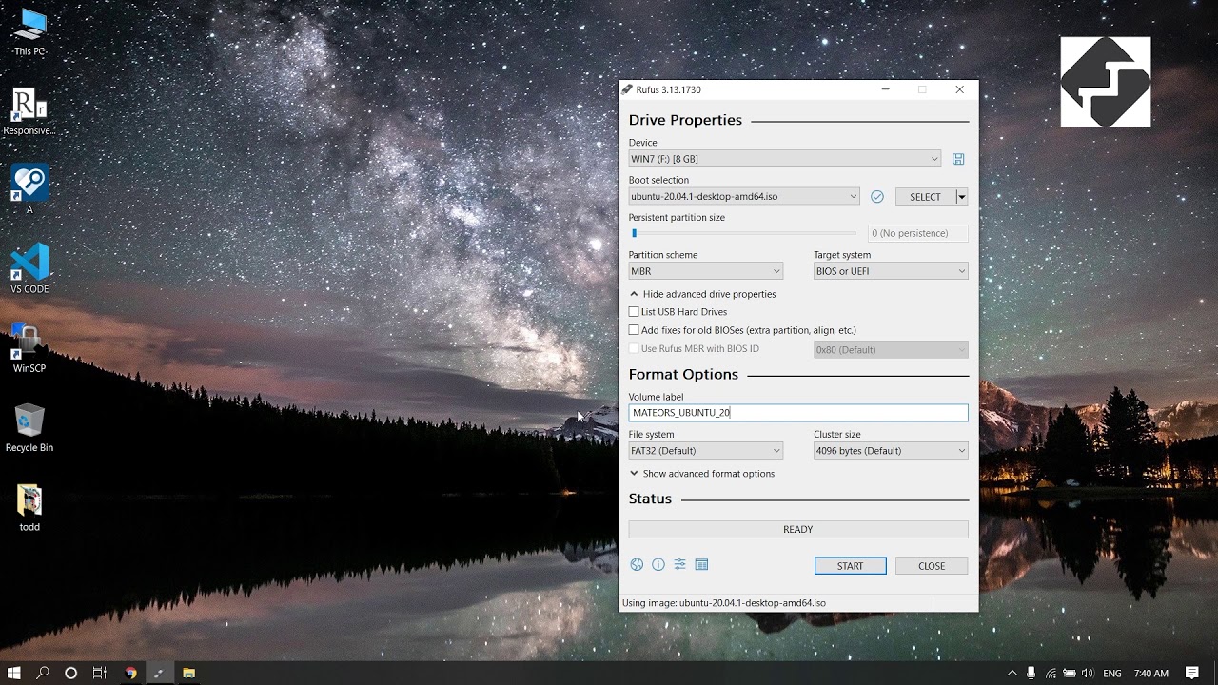Click the ENG language indicator
1218x685 pixels.
(1111, 673)
